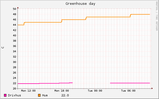Screen dimensions: 159x99
Task: Click the 36 tick label on the y-axis
Action: point(14,46)
